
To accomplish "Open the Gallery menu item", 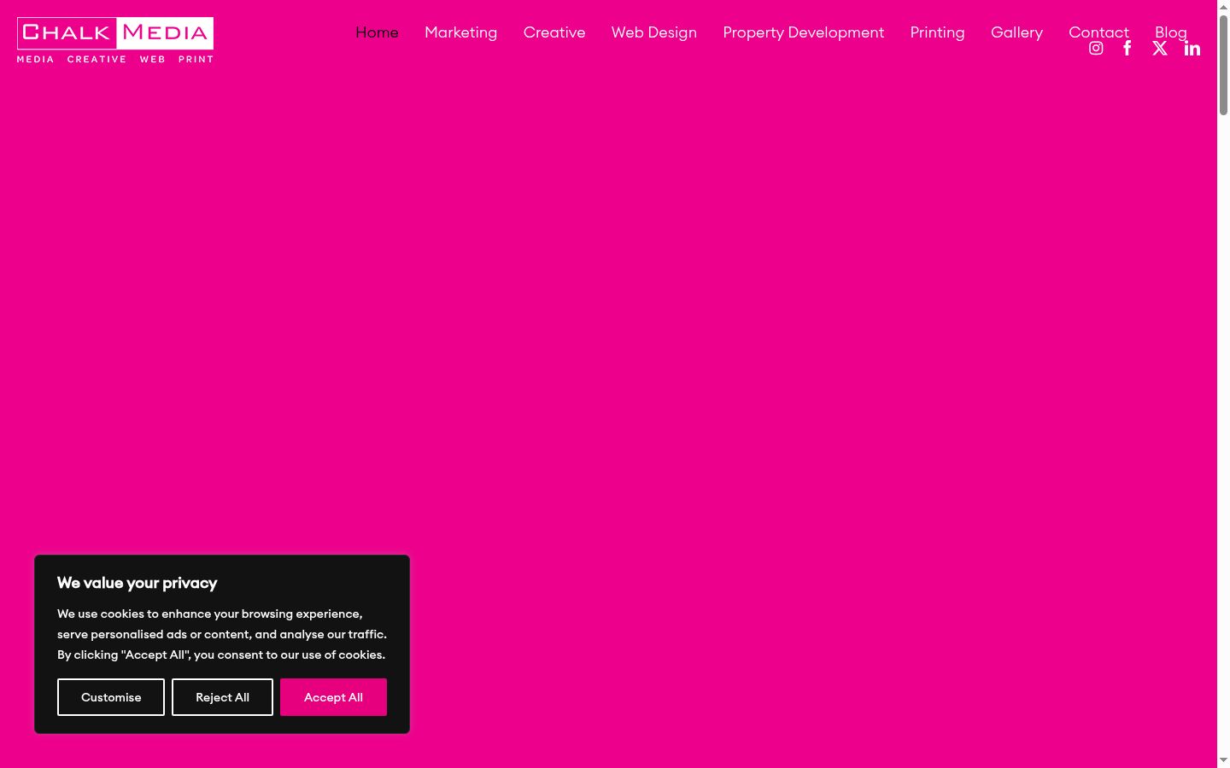I will (x=1016, y=32).
